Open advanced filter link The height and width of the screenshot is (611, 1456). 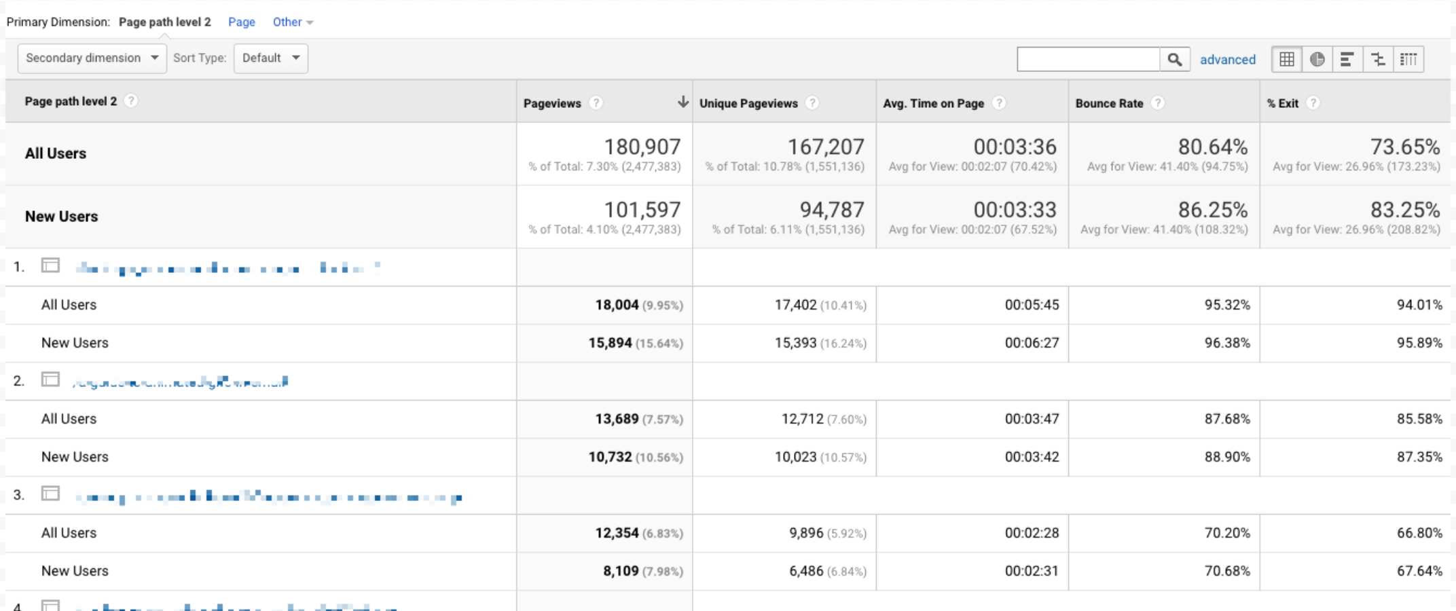pyautogui.click(x=1228, y=60)
